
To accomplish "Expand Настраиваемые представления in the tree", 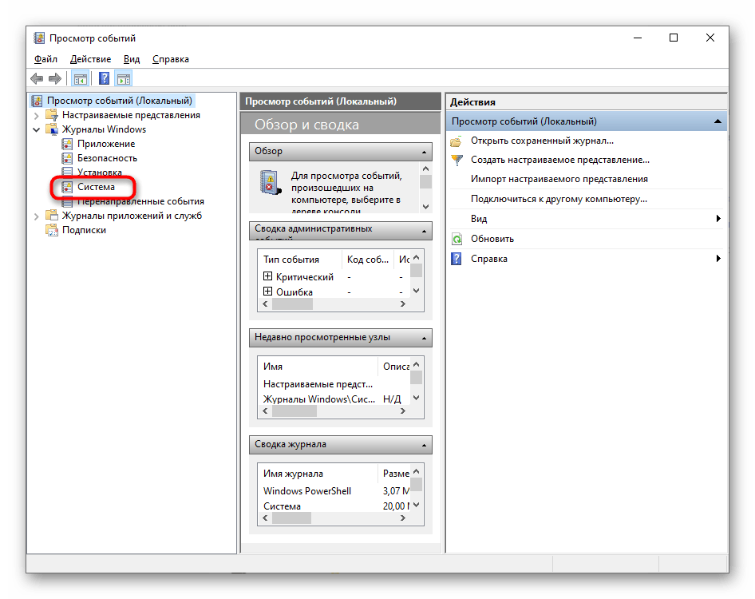I will 35,114.
